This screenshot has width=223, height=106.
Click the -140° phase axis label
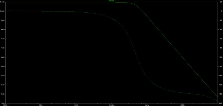coord(221,76)
